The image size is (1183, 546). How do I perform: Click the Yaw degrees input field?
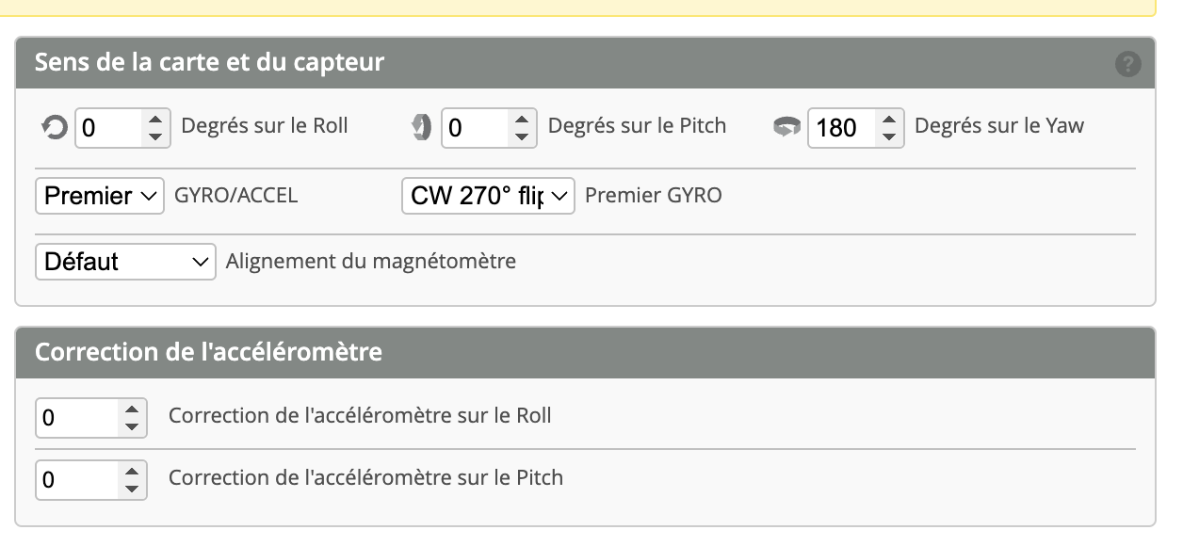(x=840, y=128)
